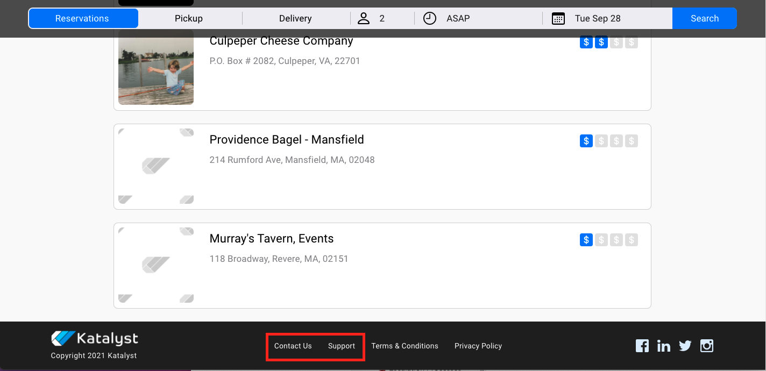
Task: Open the party size selector showing 2
Action: (382, 18)
